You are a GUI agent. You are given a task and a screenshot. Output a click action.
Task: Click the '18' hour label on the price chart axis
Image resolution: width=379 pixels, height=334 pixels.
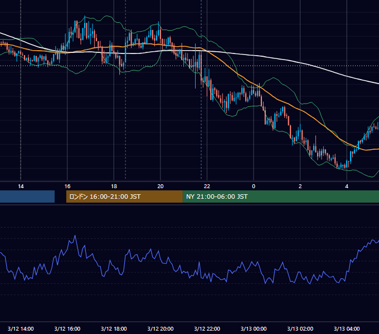coord(114,186)
